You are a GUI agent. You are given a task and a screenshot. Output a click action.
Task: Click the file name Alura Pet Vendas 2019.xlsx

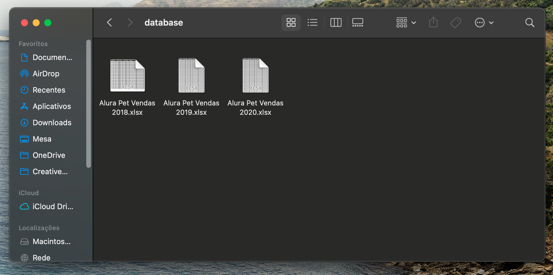point(191,107)
